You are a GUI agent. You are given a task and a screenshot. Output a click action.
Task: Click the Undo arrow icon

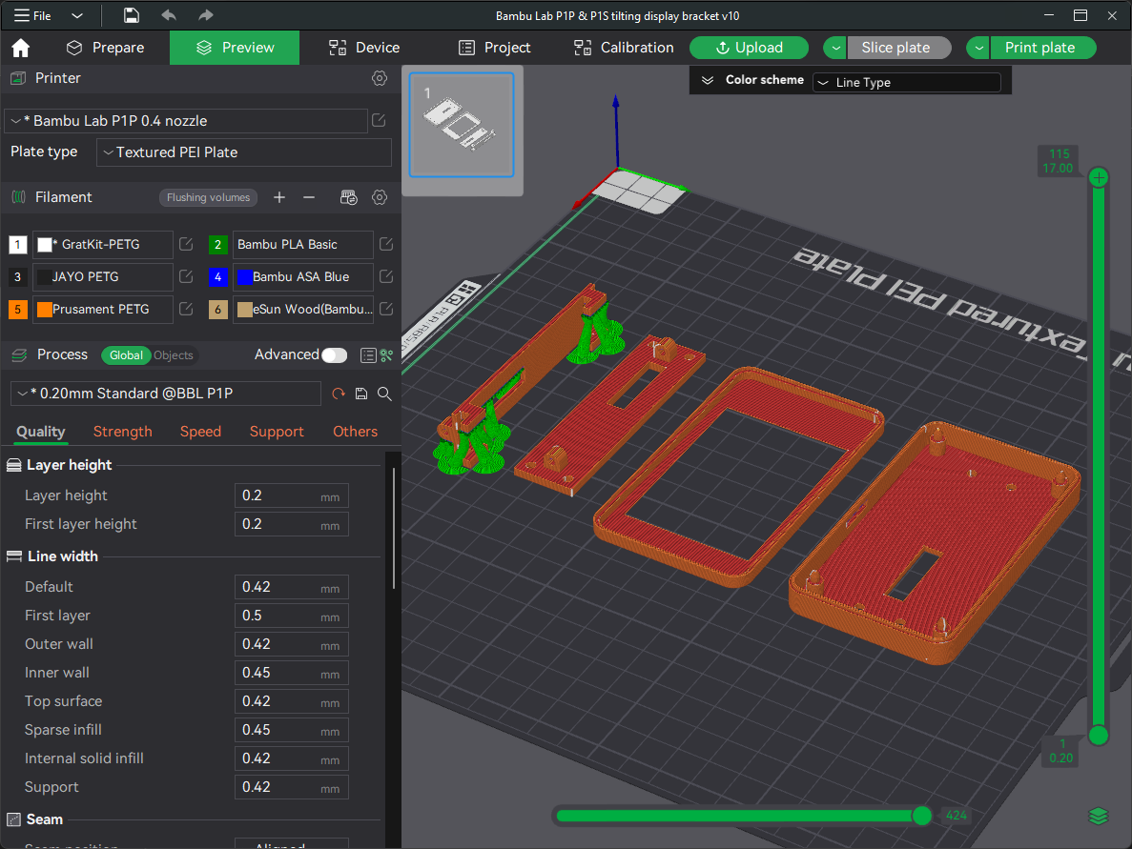click(x=169, y=15)
